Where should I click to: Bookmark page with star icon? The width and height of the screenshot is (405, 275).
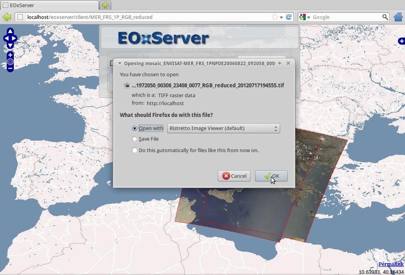[275, 17]
